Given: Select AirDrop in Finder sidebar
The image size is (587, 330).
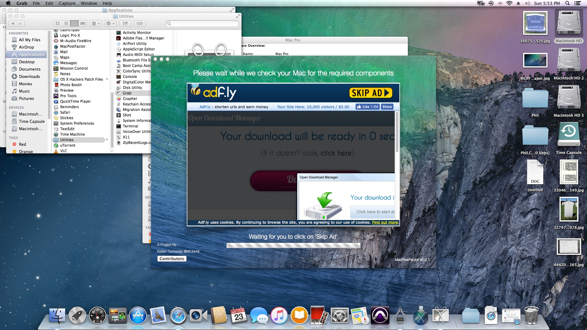Looking at the screenshot, I should 26,47.
